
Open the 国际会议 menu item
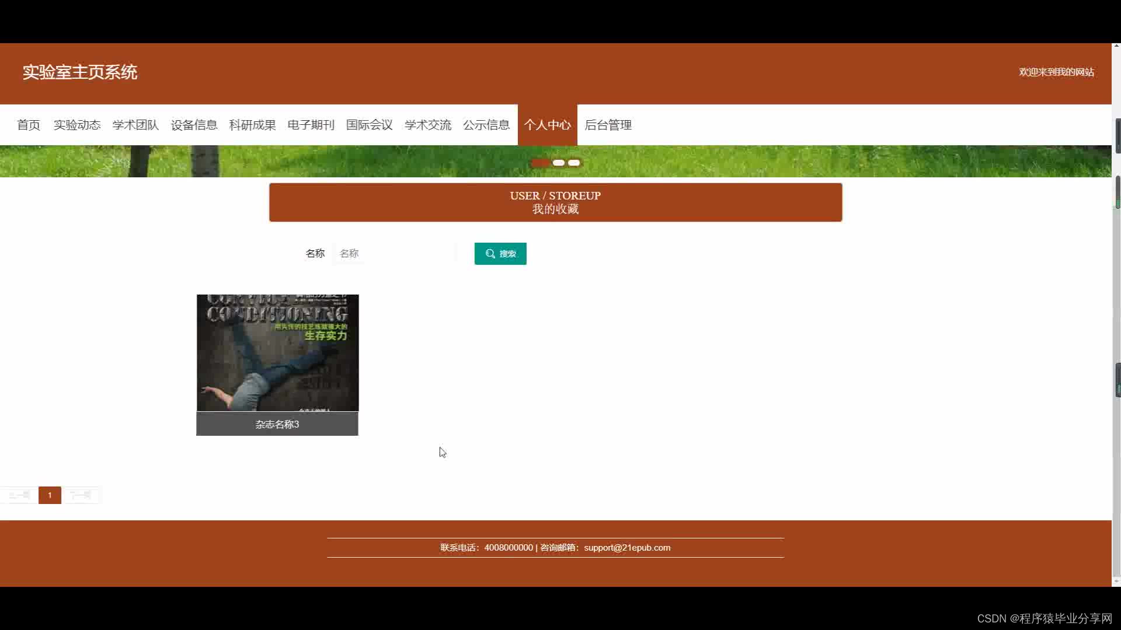(369, 125)
